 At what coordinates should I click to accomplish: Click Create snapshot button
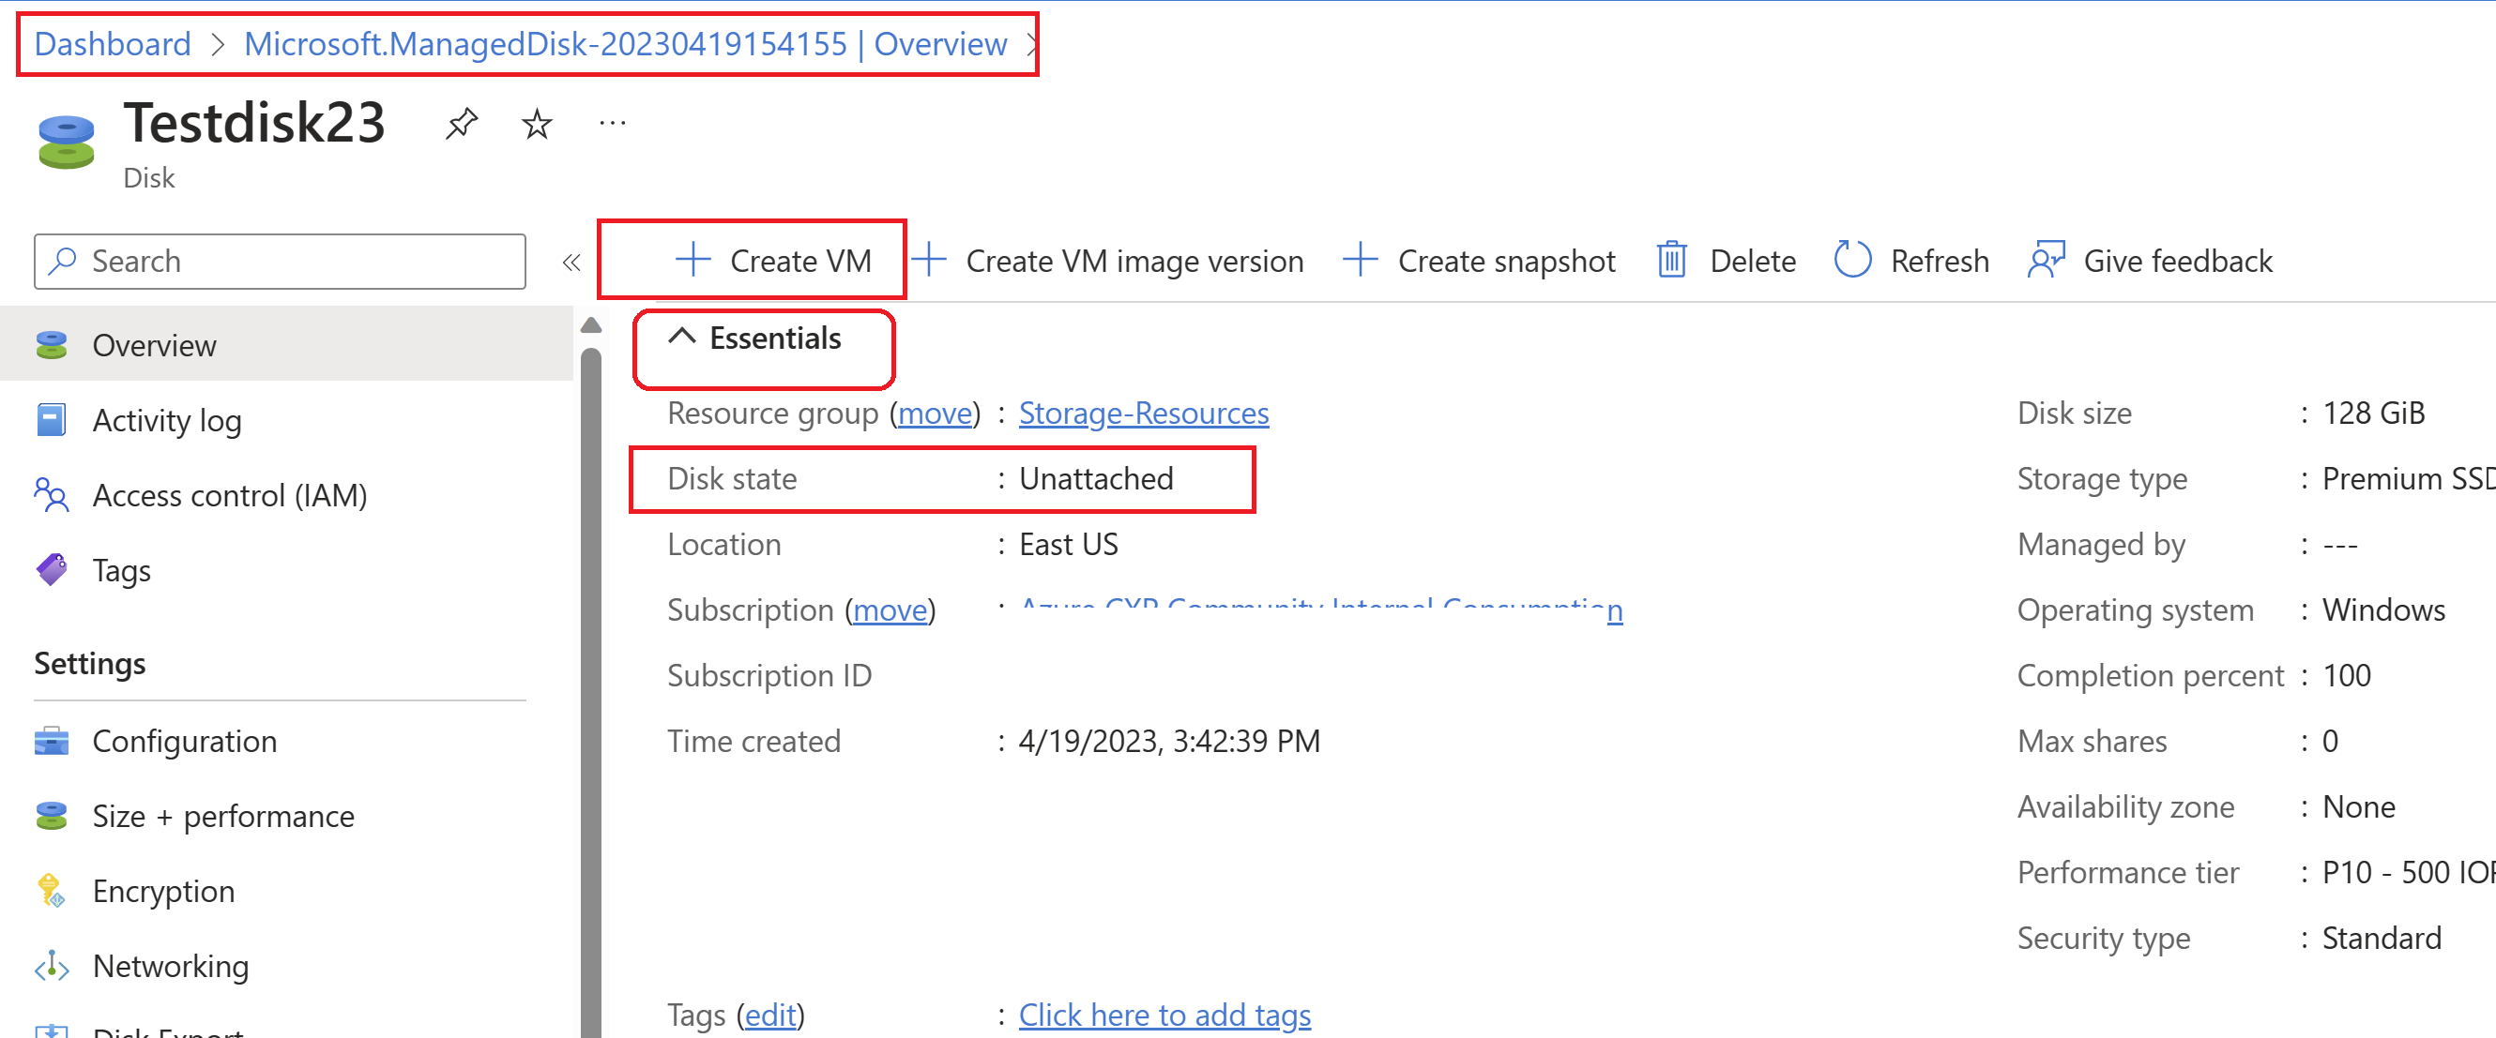pyautogui.click(x=1479, y=261)
